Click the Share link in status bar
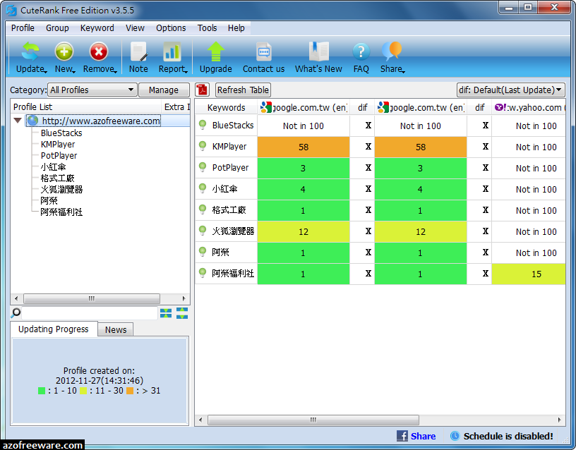Image resolution: width=576 pixels, height=450 pixels. pyautogui.click(x=424, y=436)
